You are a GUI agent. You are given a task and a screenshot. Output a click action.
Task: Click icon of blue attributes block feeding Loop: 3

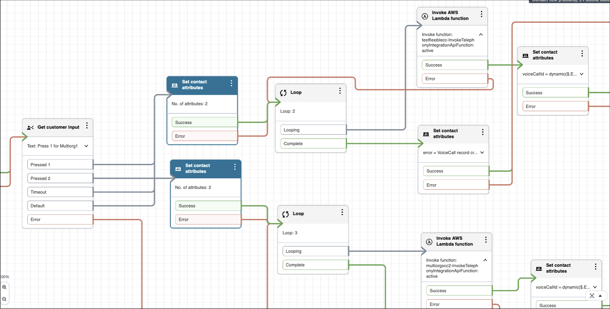[x=178, y=169]
